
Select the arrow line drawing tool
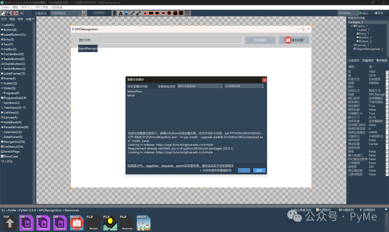click(138, 13)
